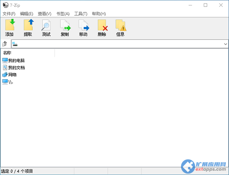Click the 提取 (Extract) toolbar icon
This screenshot has height=175, width=229.
point(29,25)
